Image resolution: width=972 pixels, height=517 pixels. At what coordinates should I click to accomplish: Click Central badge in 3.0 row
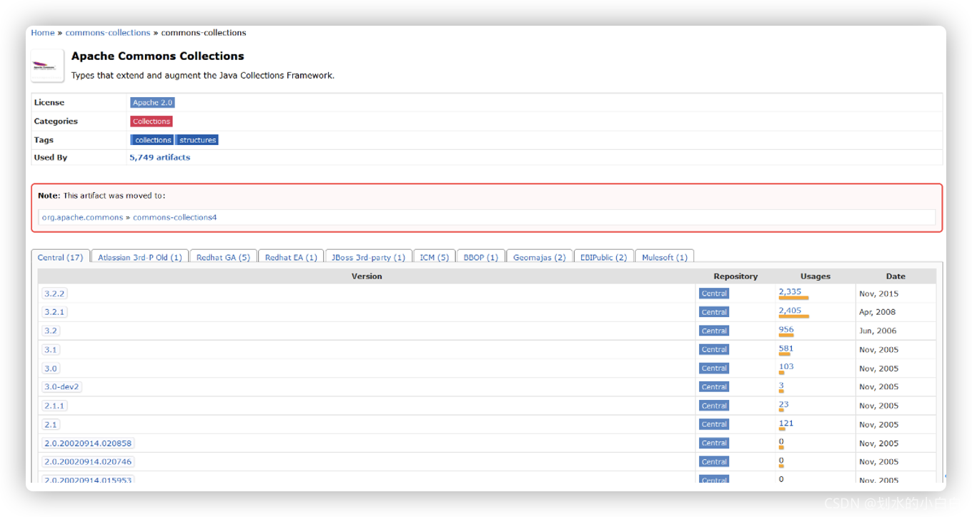point(714,368)
